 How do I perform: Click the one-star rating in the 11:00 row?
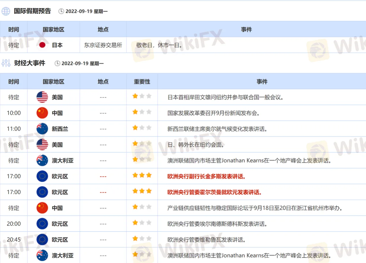(x=142, y=128)
